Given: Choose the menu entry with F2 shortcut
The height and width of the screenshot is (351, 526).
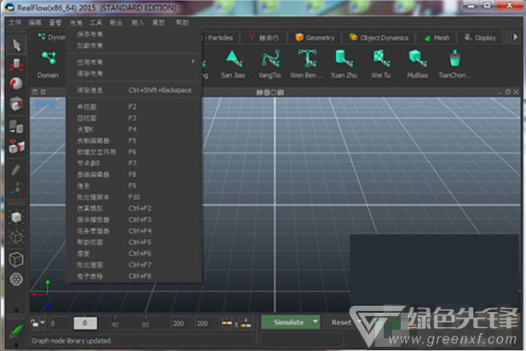Looking at the screenshot, I should point(135,106).
